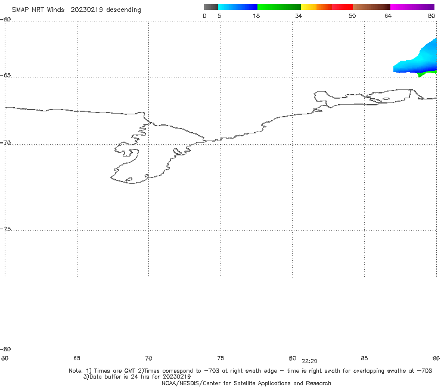Click the magenta-purple segment of the color bar
The image size is (441, 387).
click(x=412, y=7)
